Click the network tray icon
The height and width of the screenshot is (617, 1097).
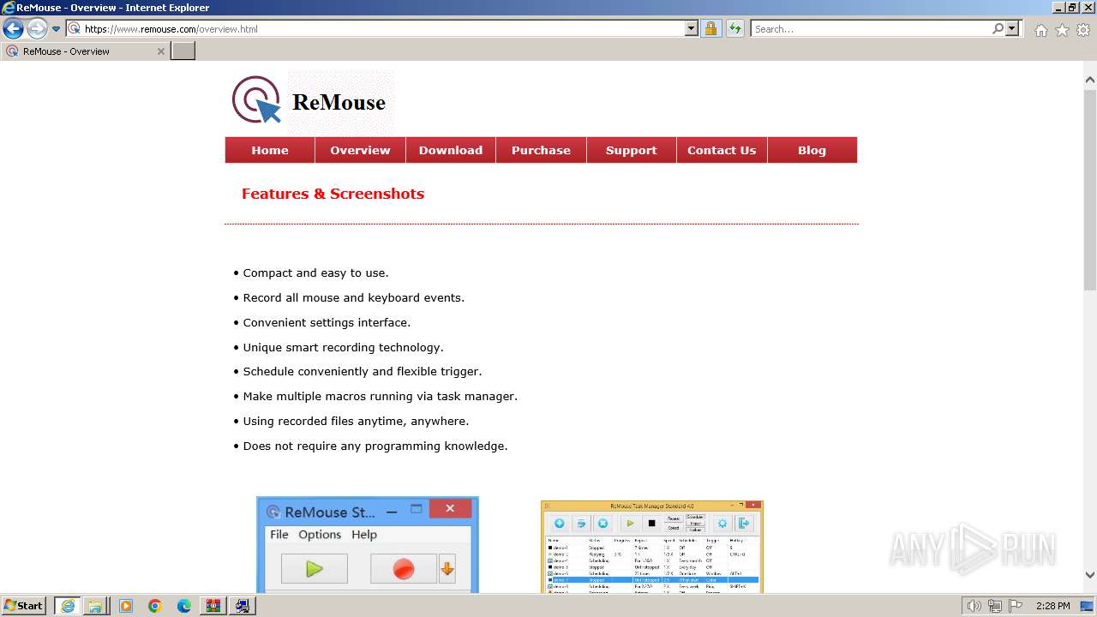click(995, 606)
